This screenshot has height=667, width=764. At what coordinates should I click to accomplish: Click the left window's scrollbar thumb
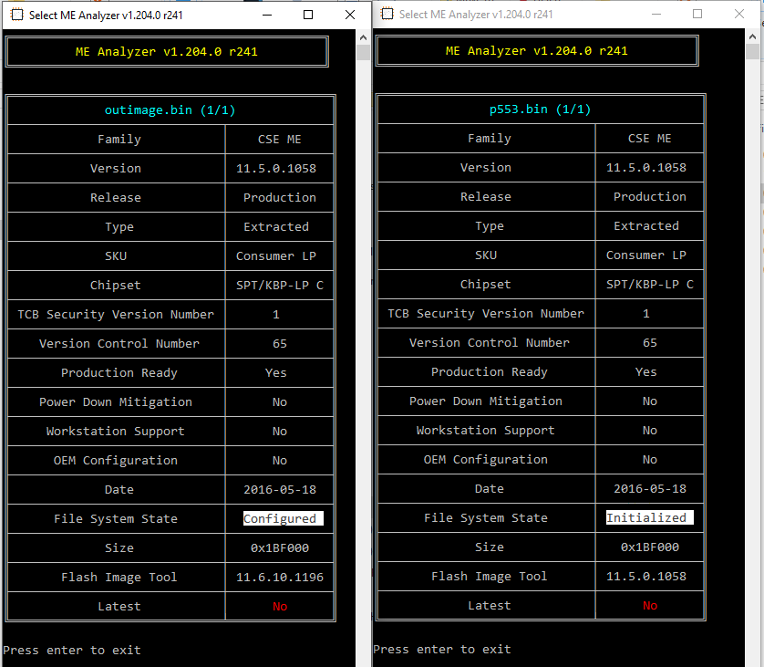tap(363, 53)
